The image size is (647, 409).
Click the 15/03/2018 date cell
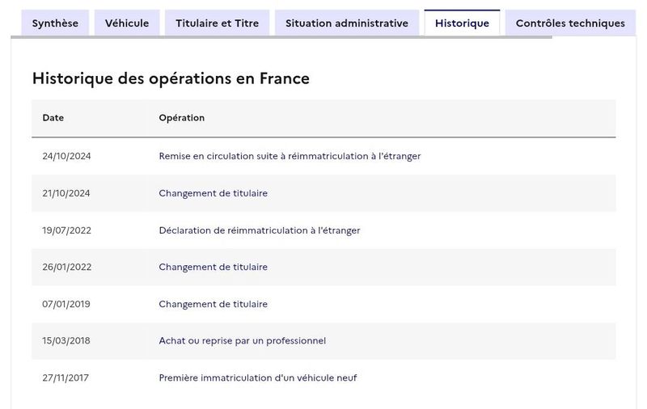tap(66, 341)
